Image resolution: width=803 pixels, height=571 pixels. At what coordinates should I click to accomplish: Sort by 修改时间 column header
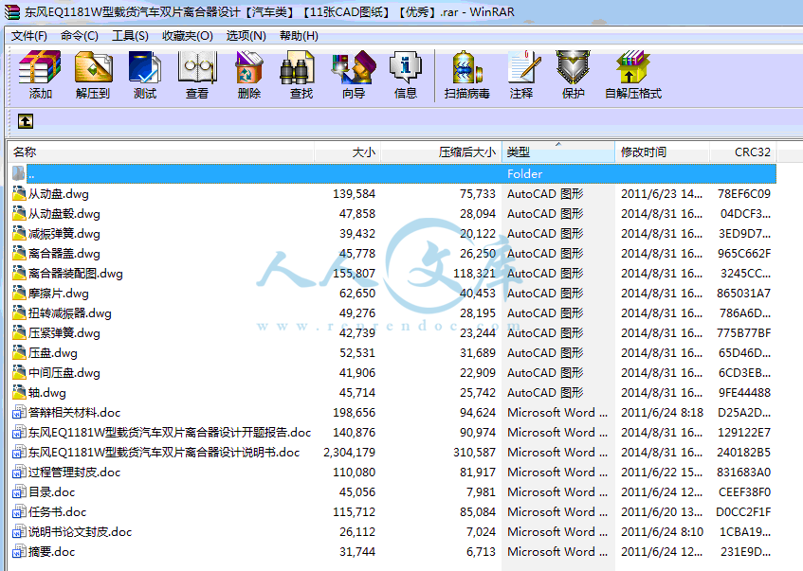click(660, 152)
